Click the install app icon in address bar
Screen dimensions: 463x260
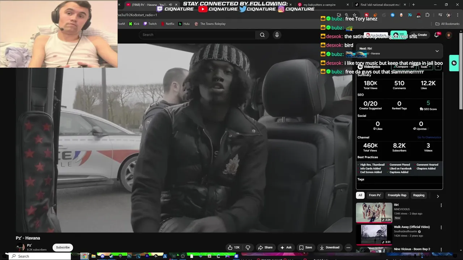[x=339, y=15]
